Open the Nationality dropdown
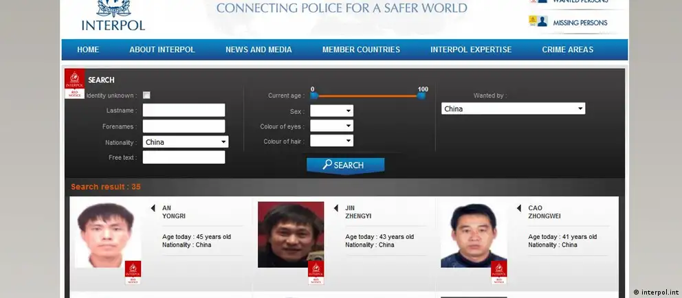The image size is (682, 298). coord(186,142)
